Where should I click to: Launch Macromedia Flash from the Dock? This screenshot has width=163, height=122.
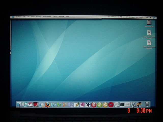[93, 105]
